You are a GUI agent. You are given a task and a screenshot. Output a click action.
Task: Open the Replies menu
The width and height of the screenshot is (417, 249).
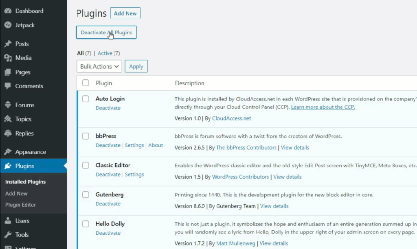point(24,133)
